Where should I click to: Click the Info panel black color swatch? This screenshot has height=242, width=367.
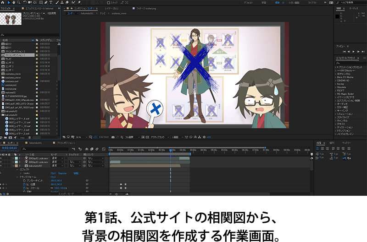tap(337, 16)
